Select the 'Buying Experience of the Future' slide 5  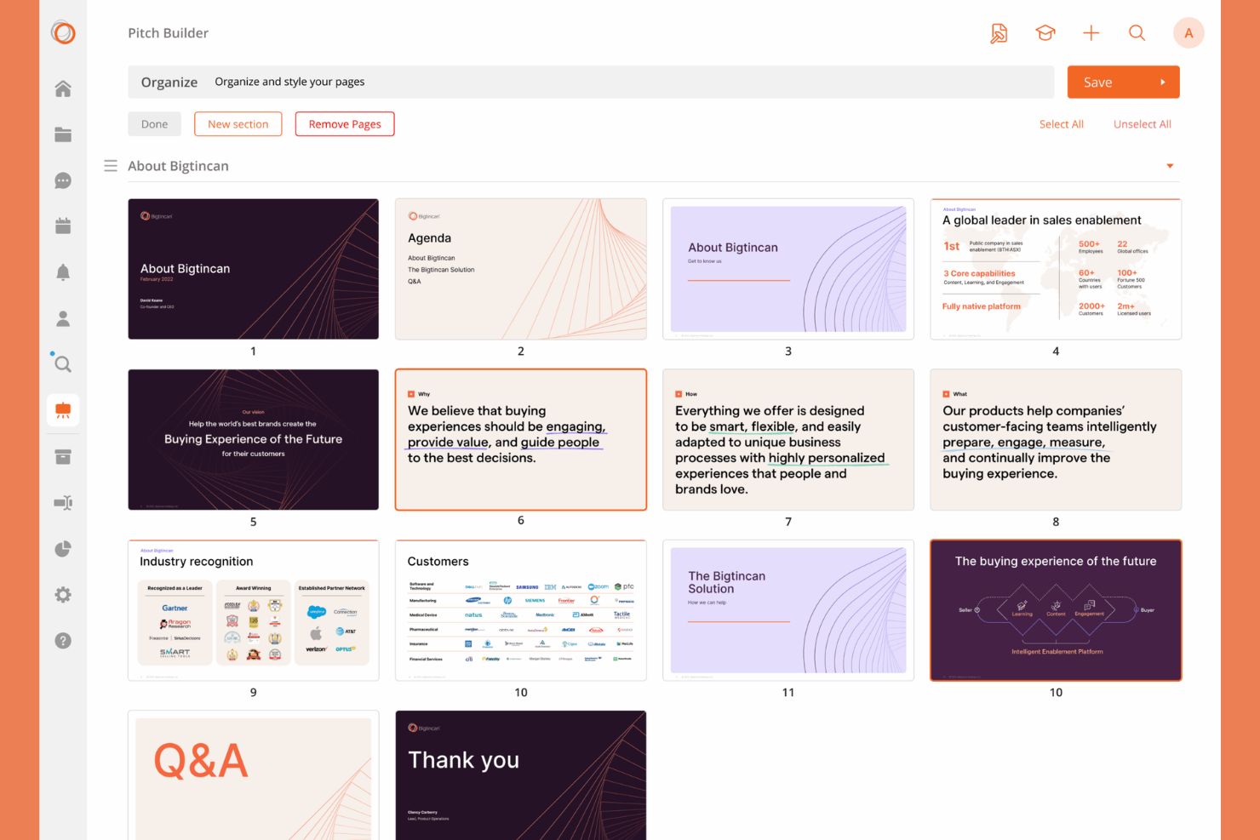pos(253,440)
